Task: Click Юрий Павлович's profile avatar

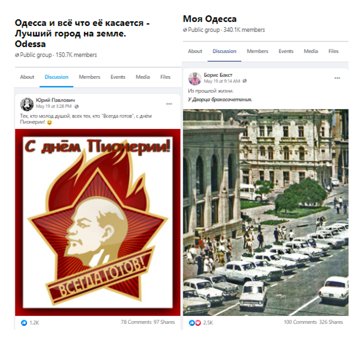Action: [27, 104]
